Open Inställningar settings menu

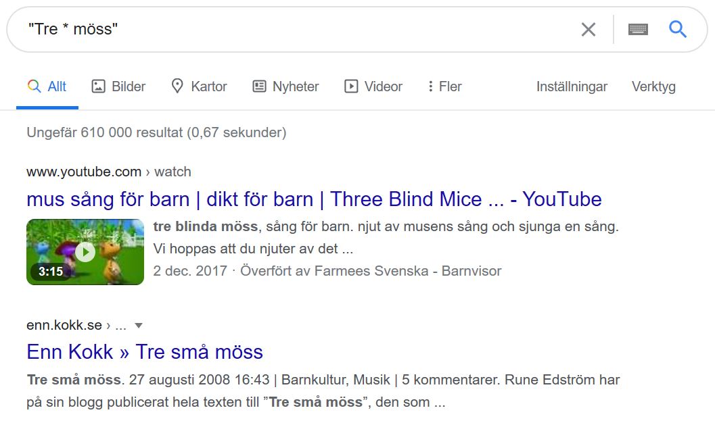572,86
